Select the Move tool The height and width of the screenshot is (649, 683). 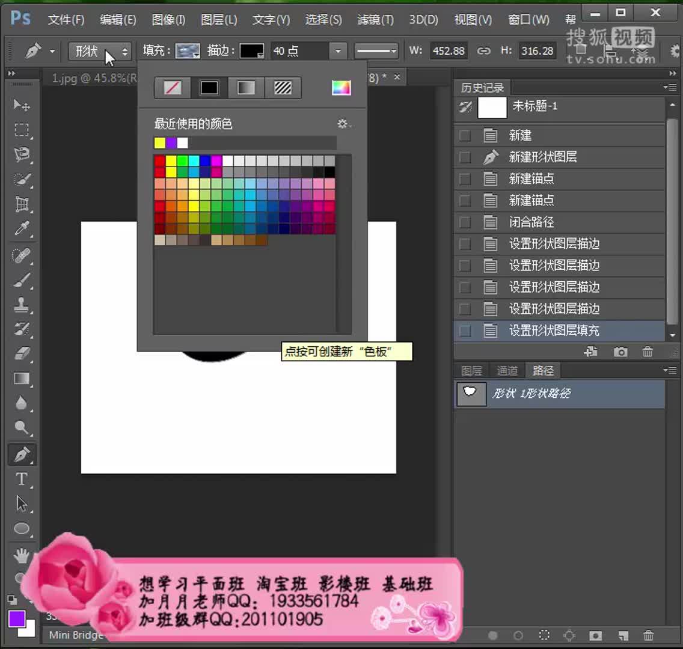click(22, 105)
